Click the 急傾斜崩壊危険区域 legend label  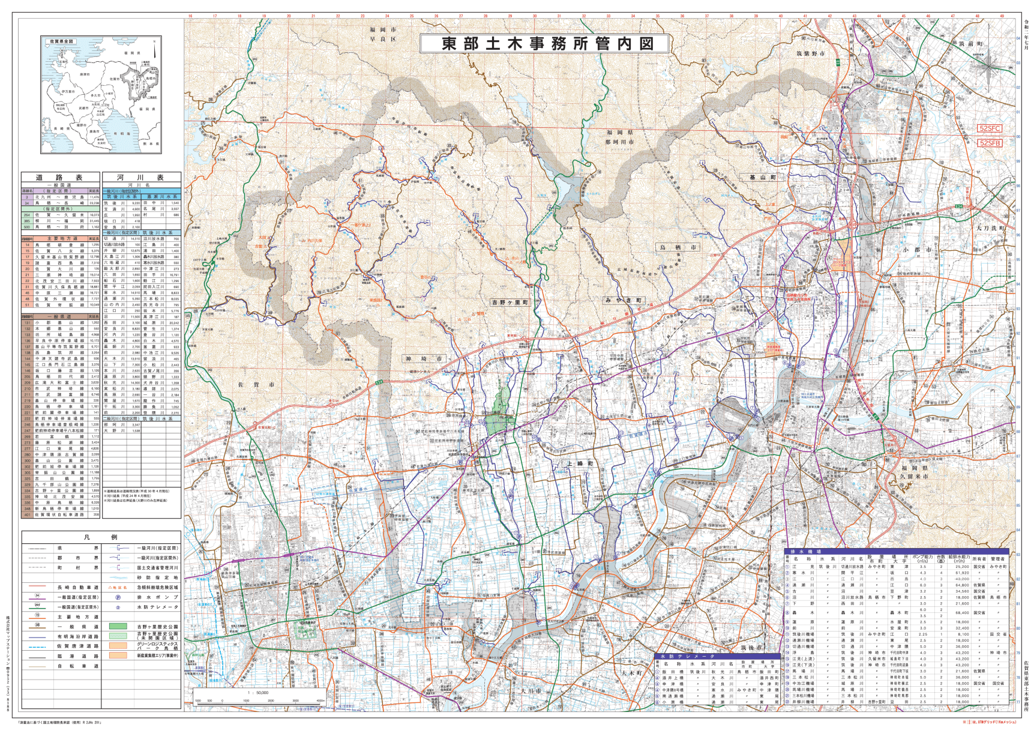pyautogui.click(x=157, y=588)
